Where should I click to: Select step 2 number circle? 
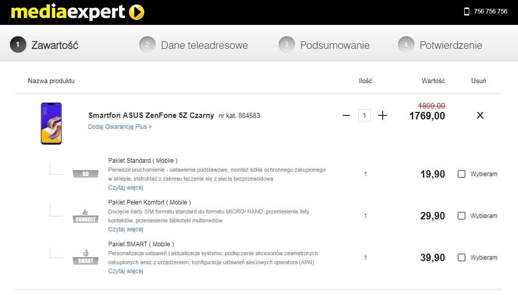click(x=147, y=45)
